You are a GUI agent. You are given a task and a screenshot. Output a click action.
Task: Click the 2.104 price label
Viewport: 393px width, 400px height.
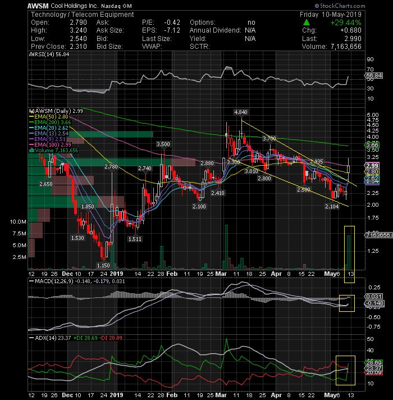click(x=332, y=206)
